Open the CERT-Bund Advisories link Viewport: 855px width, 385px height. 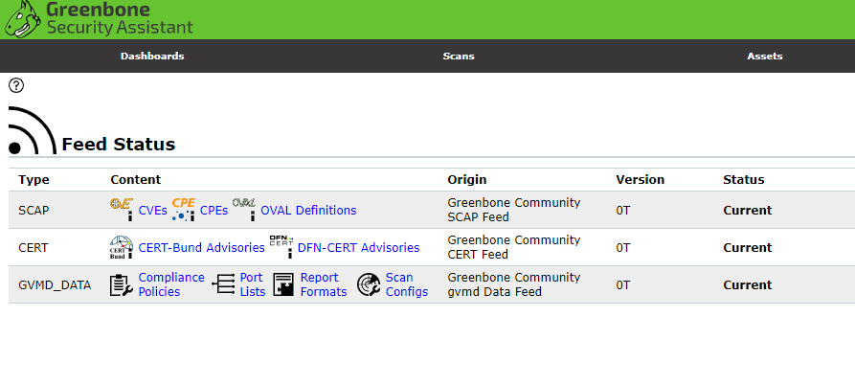[202, 248]
